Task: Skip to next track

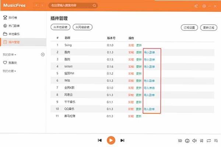Action: click(122, 140)
